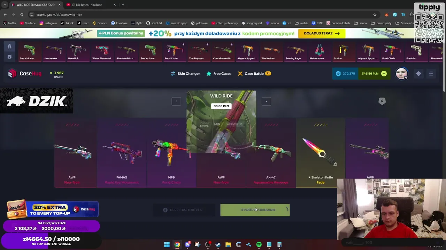Click the 270,275 coin balance
This screenshot has width=446, height=250.
click(345, 74)
